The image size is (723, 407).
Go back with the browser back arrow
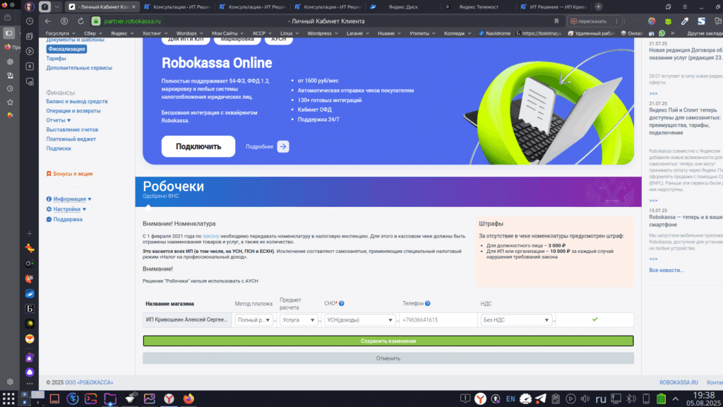pyautogui.click(x=48, y=21)
